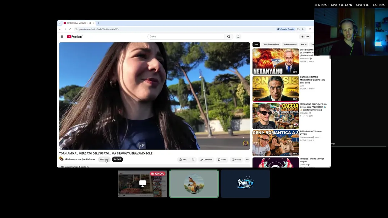Click the video title TORNIAMO AL MERCATO DELL'USATO
The width and height of the screenshot is (388, 218).
point(106,154)
